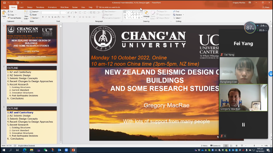
Task: Toggle Strikethrough formatting
Action: (x=55, y=17)
